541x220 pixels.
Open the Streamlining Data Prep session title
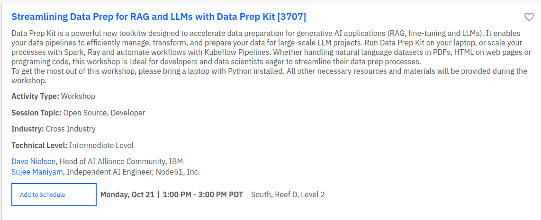coord(142,17)
